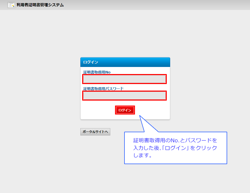
Task: Open the ポータルサイトへ button
Action: (95, 132)
